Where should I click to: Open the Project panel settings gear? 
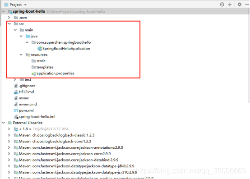tap(239, 5)
